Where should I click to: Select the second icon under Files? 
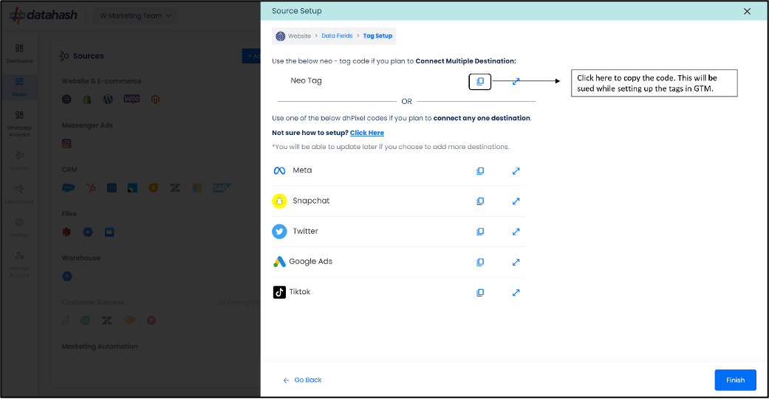coord(88,232)
